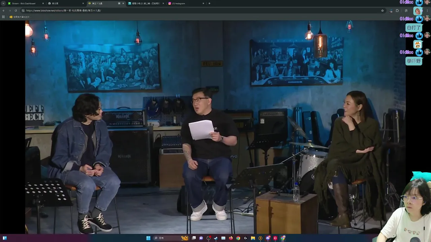Open the tab search dropdown arrow
The image size is (431, 242).
(3, 3)
